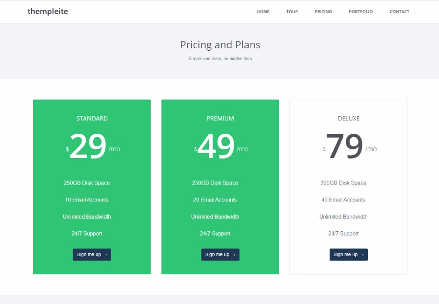The height and width of the screenshot is (304, 439).
Task: Open the Home nav link
Action: (x=263, y=12)
